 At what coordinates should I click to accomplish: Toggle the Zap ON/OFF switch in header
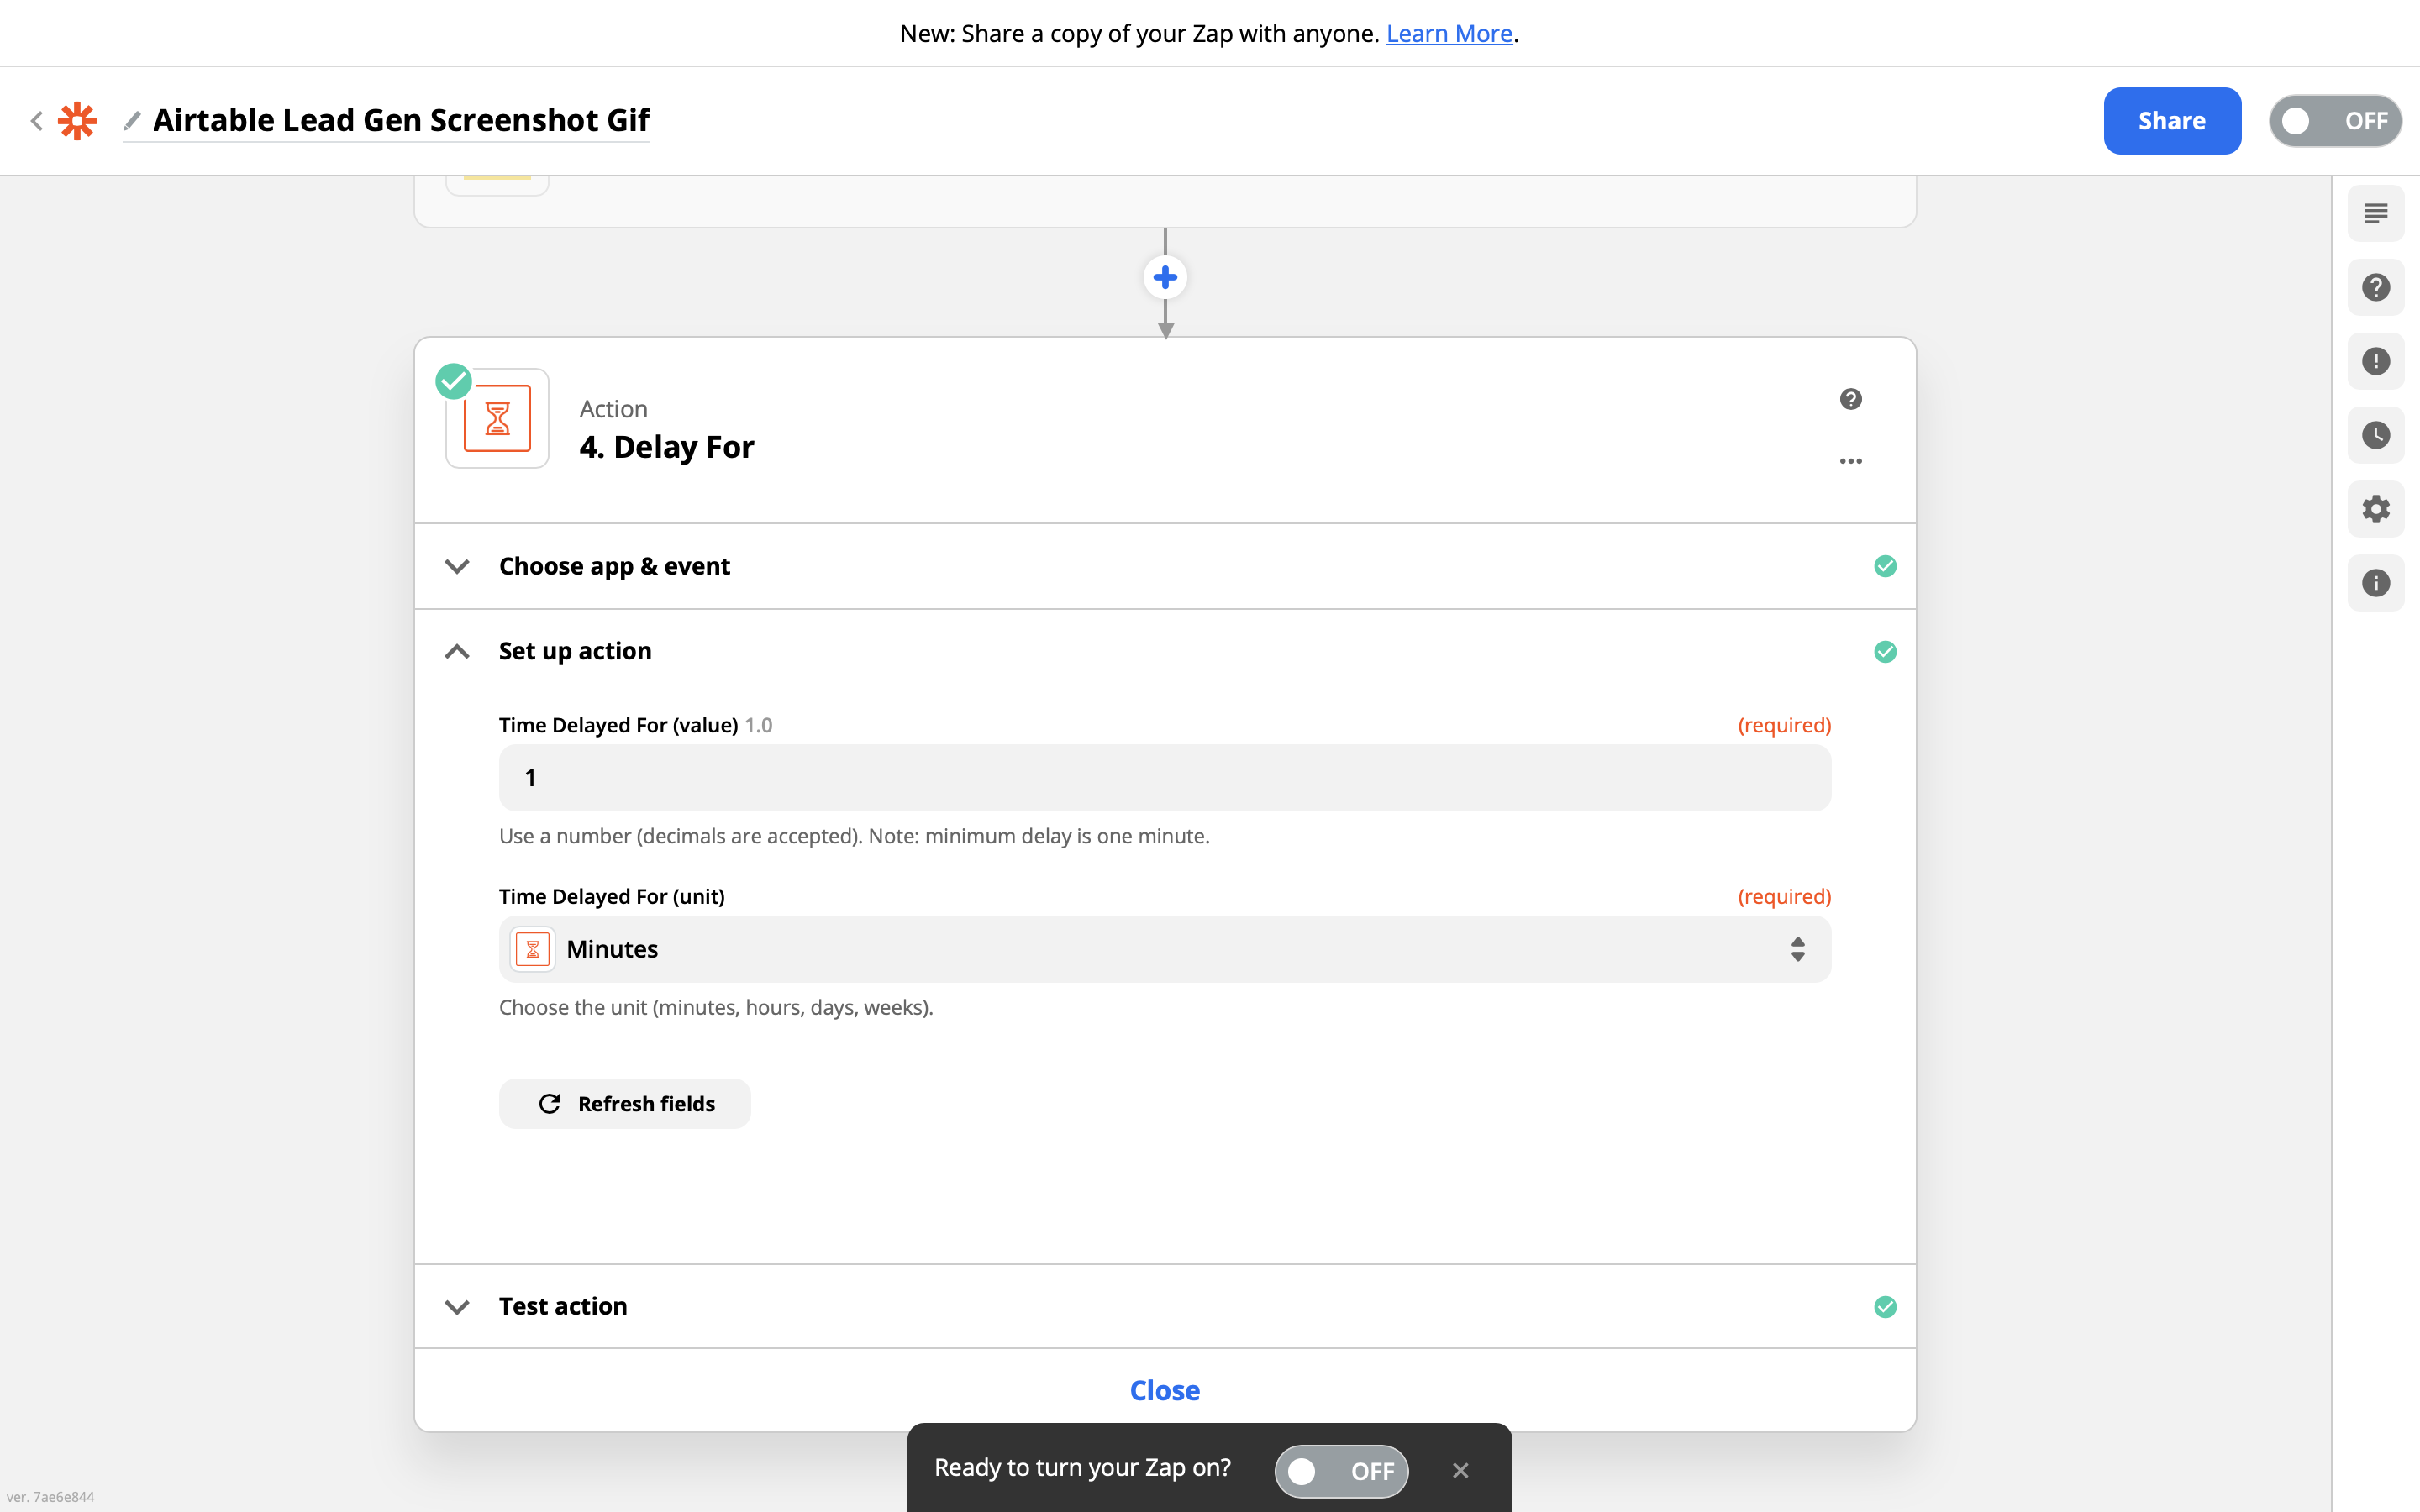[x=2334, y=121]
